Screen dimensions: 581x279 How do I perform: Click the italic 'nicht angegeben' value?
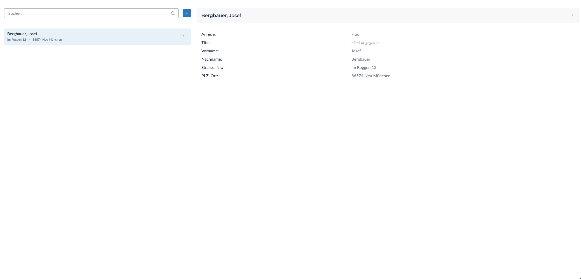pos(365,43)
